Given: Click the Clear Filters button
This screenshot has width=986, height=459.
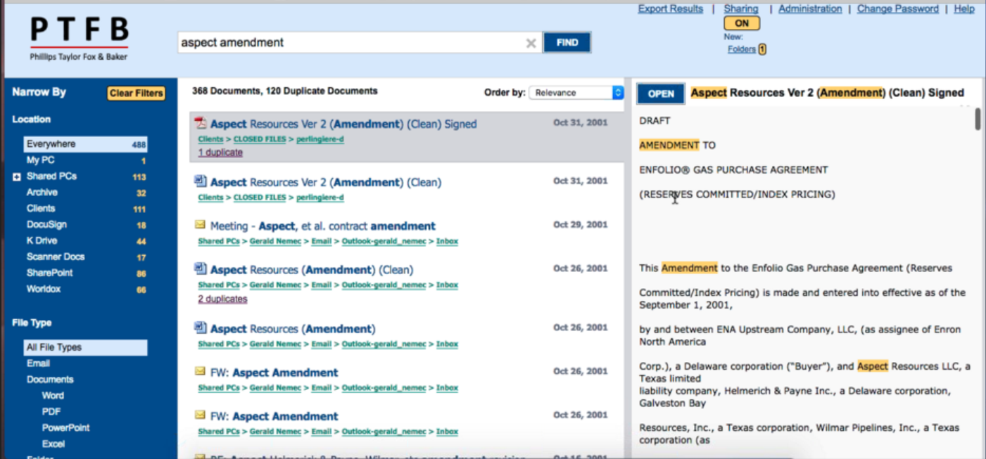Looking at the screenshot, I should [x=136, y=93].
